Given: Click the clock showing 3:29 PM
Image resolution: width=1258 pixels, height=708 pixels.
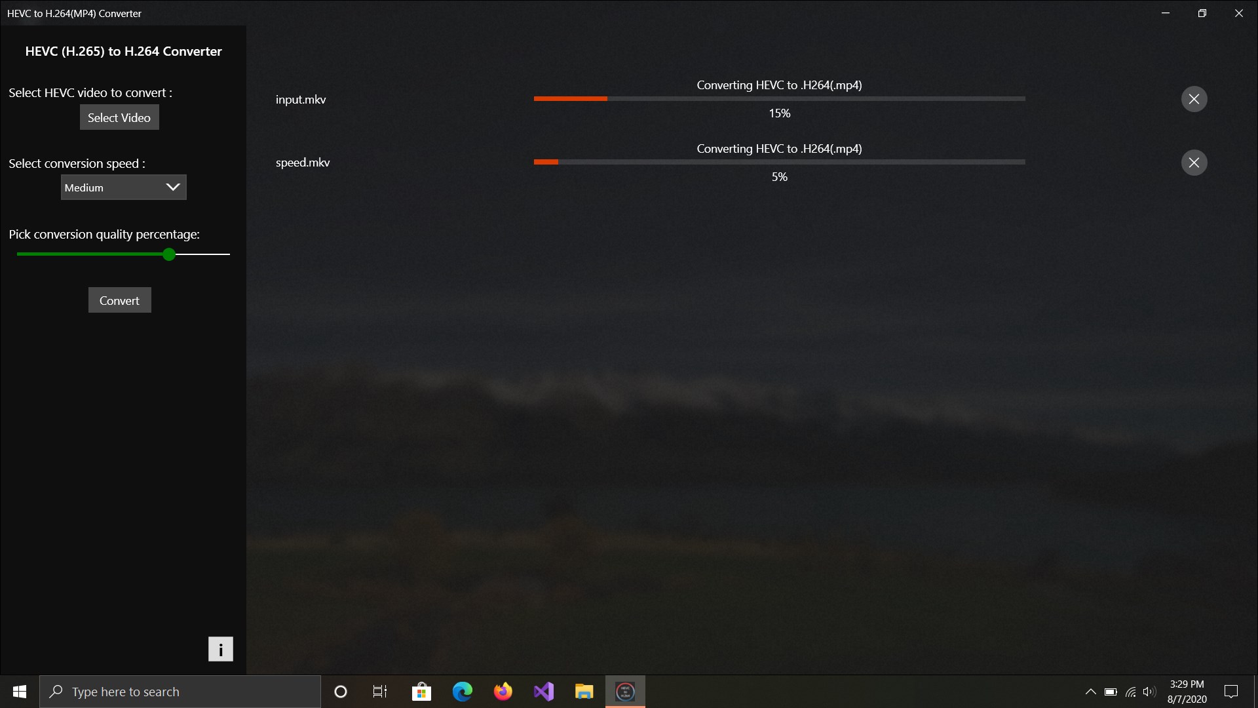Looking at the screenshot, I should [x=1187, y=692].
